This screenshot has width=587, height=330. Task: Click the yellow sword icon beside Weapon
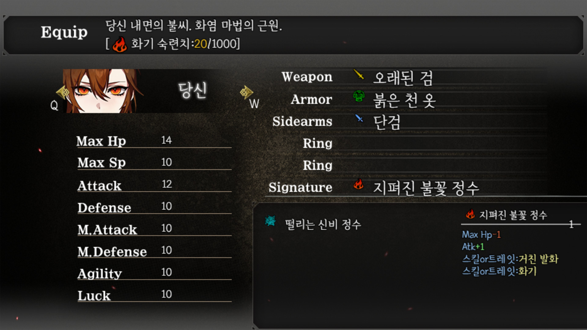click(x=359, y=74)
